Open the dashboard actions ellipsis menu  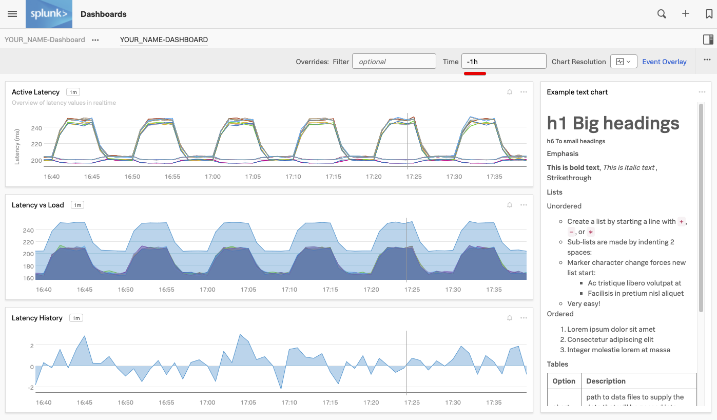pyautogui.click(x=707, y=60)
